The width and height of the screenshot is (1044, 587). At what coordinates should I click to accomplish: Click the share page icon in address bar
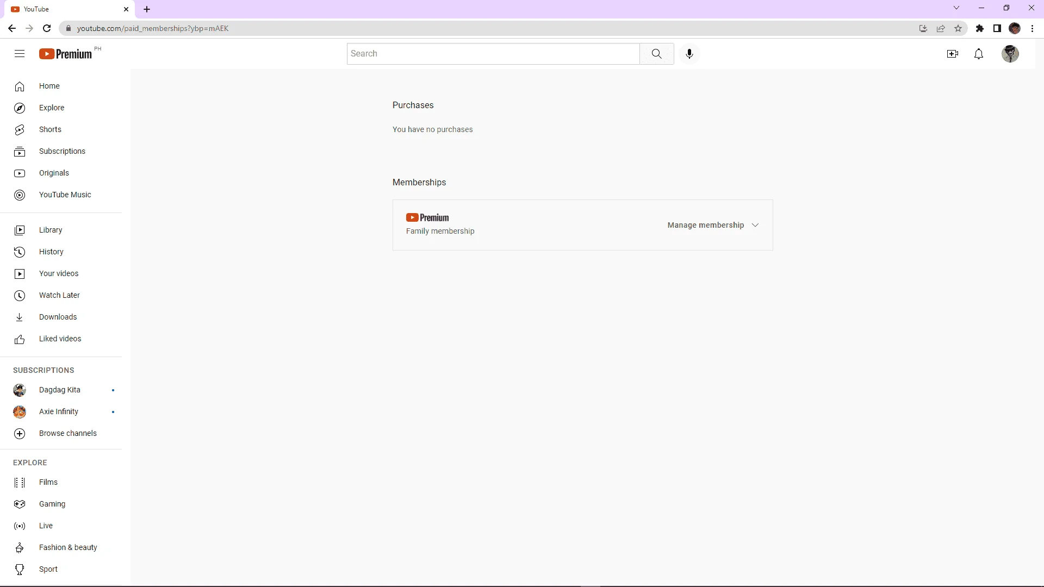941,28
